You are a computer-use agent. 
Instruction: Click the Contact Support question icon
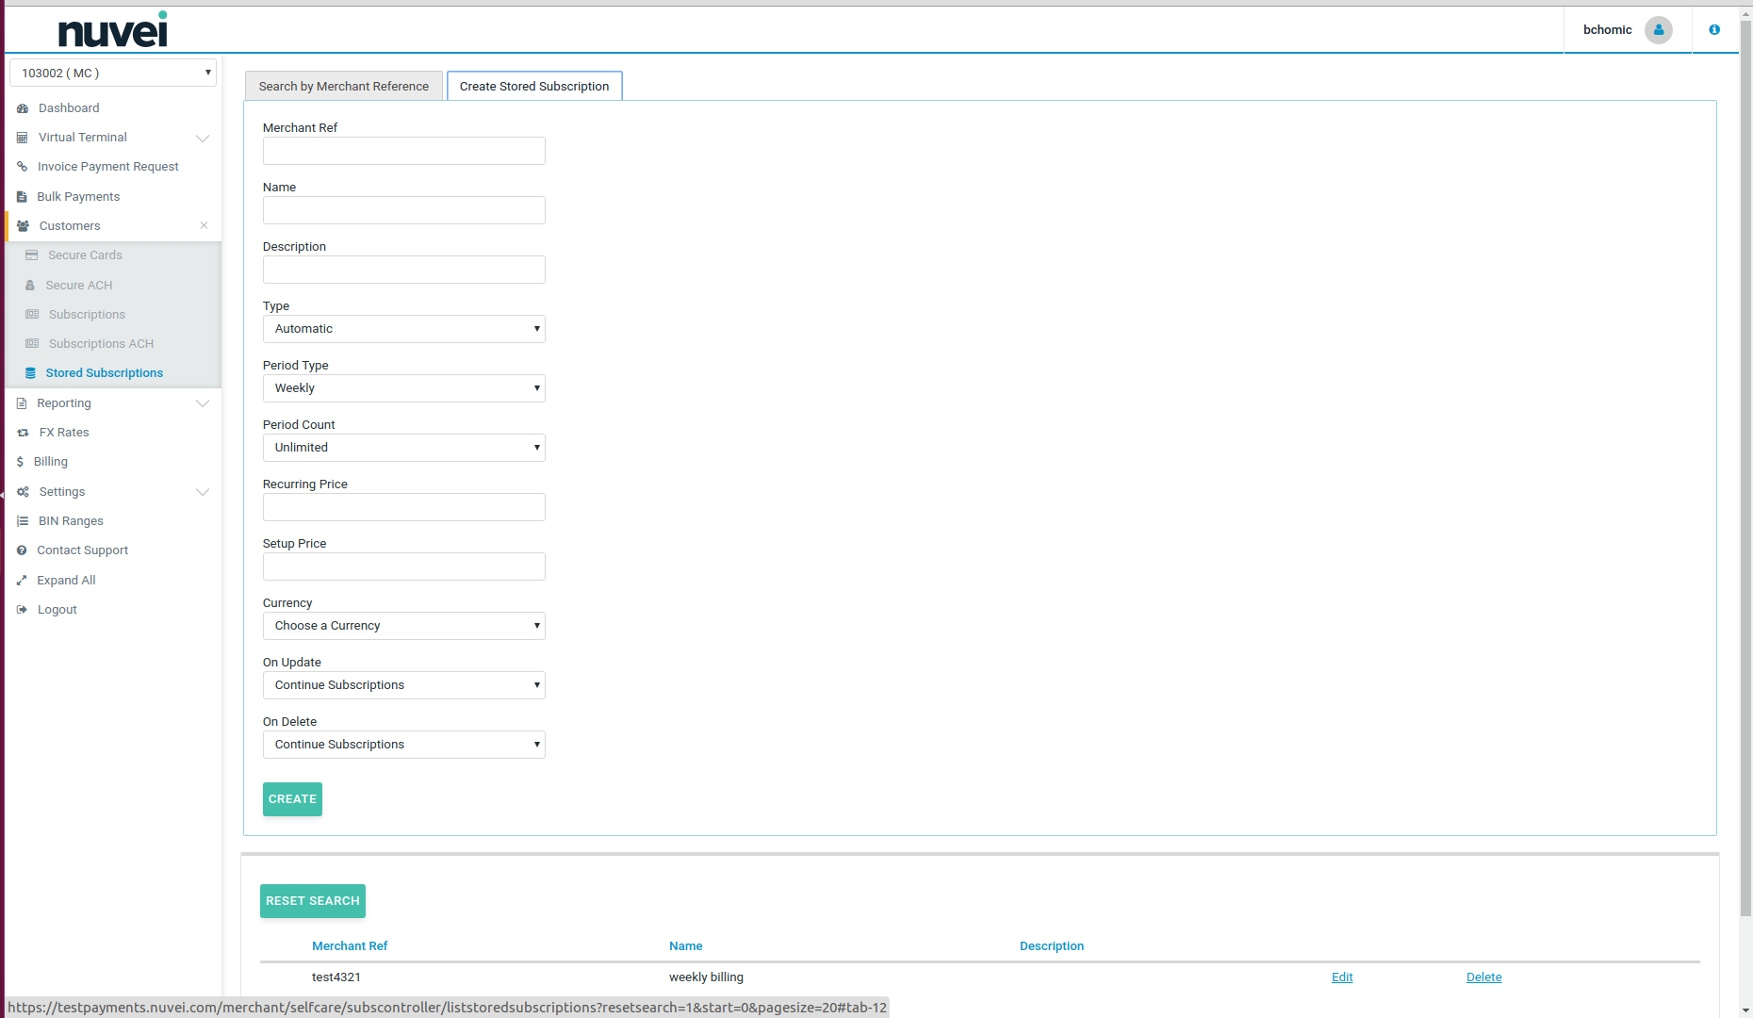coord(22,550)
